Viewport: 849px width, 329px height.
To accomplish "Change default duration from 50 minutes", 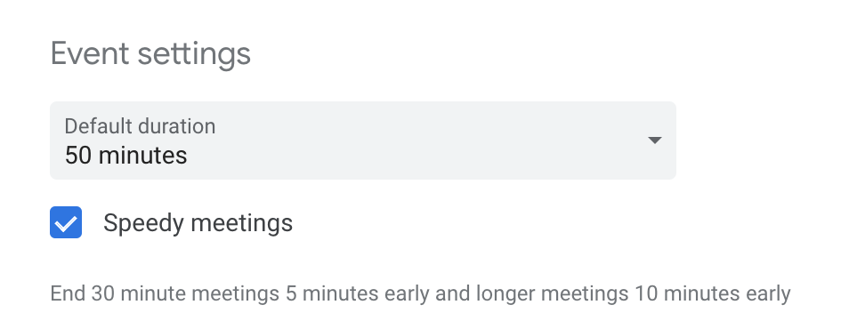I will [363, 140].
